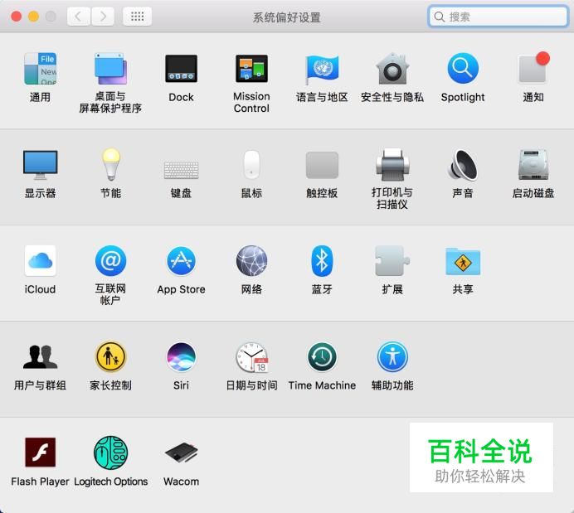Viewport: 574px width, 513px height.
Task: Click the forward navigation arrow
Action: coord(103,17)
